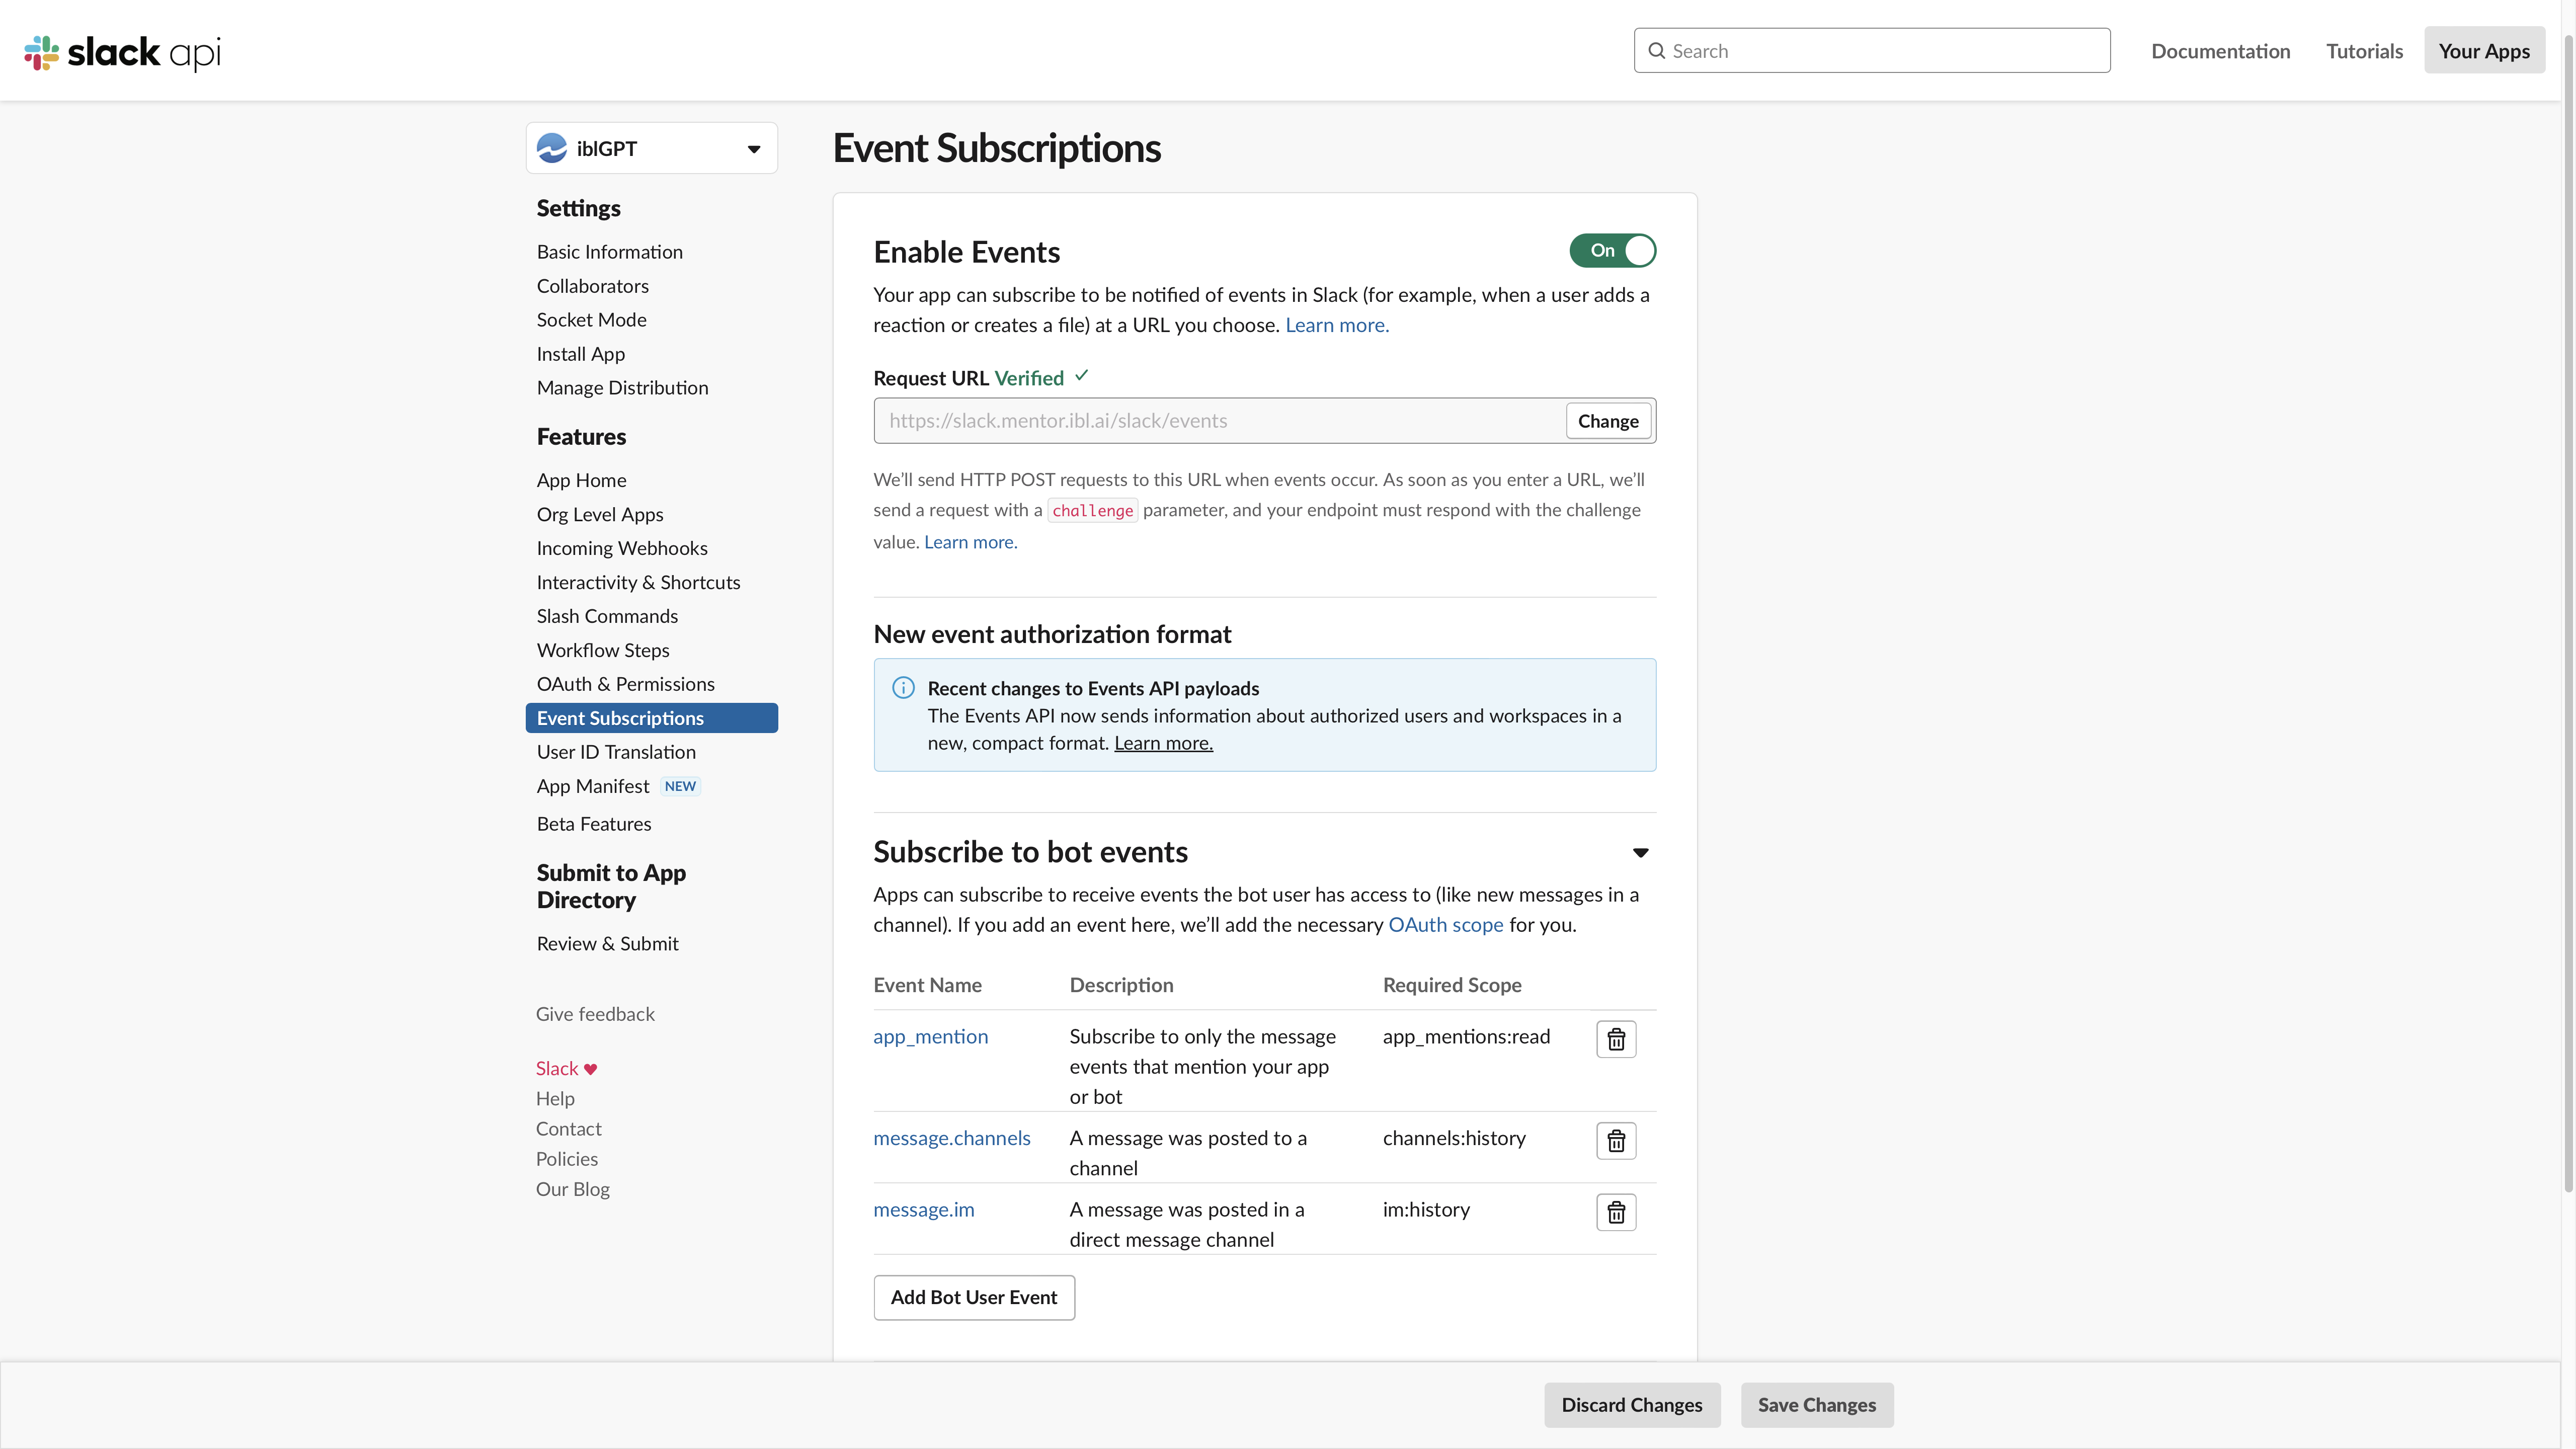Open OAuth & Permissions
Viewport: 2576px width, 1449px height.
[625, 685]
